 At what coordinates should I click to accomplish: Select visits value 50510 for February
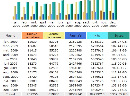(54, 46)
